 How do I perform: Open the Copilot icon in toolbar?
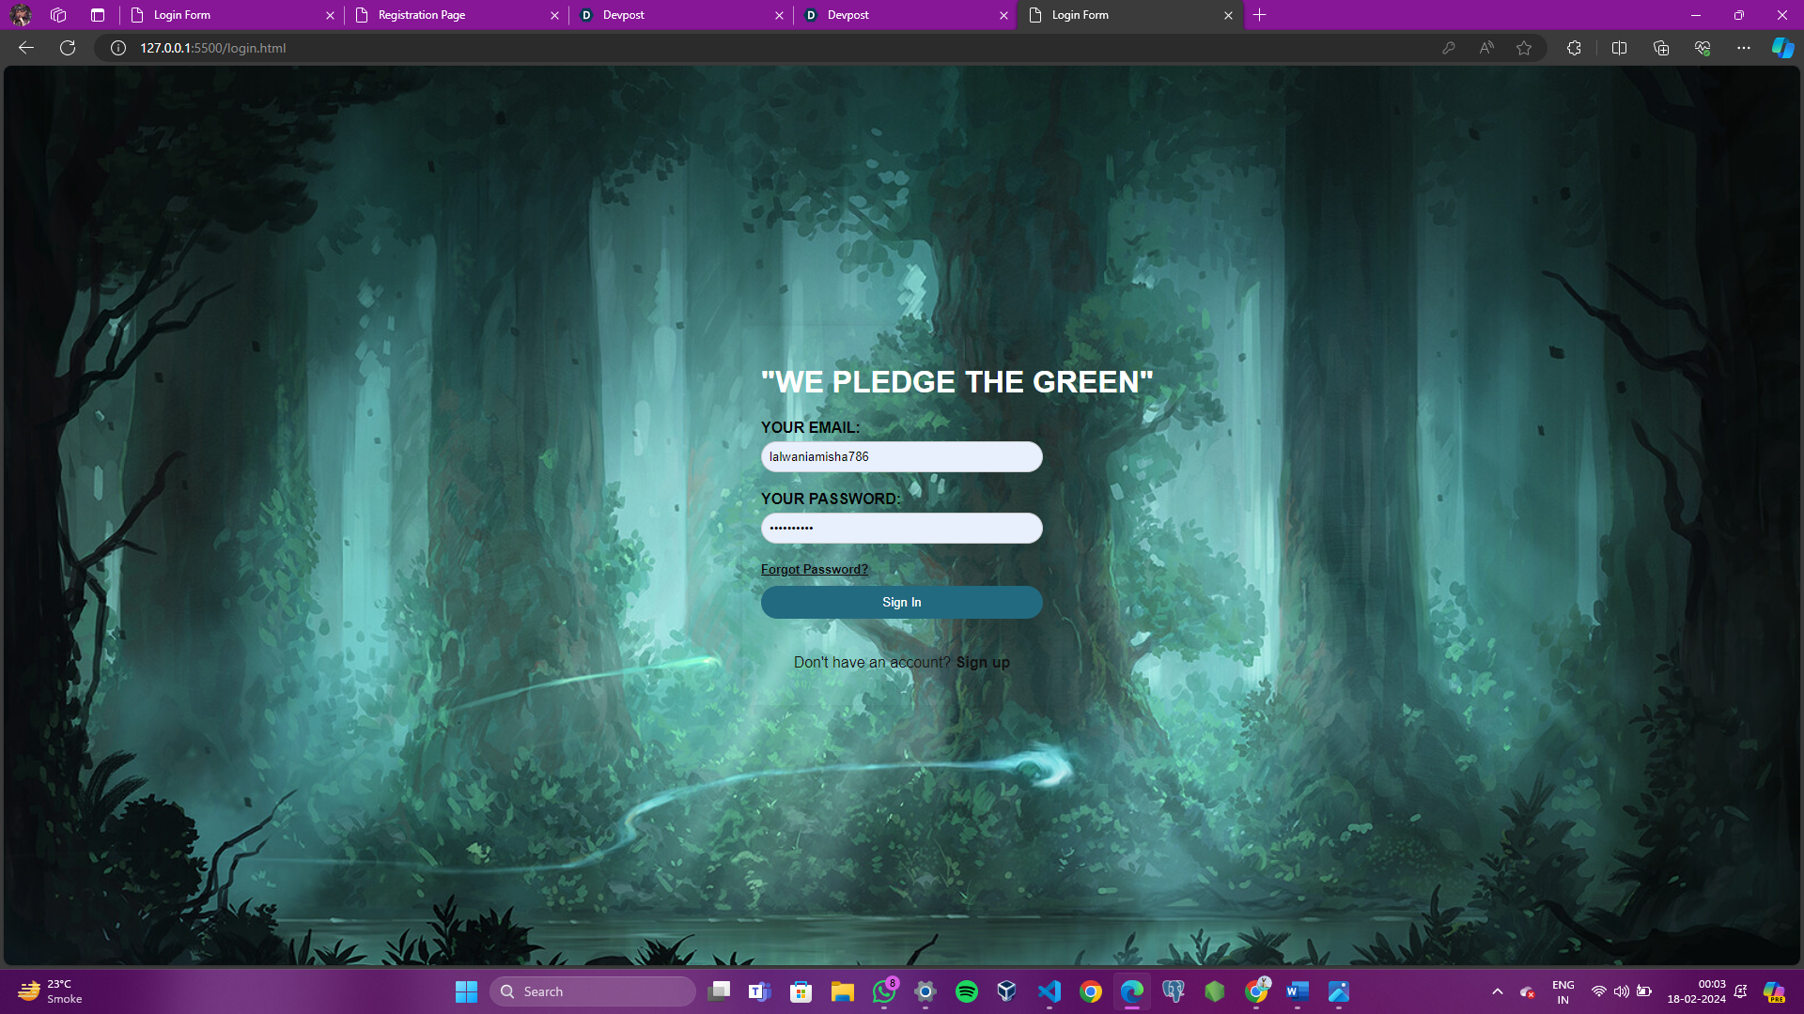click(x=1782, y=48)
